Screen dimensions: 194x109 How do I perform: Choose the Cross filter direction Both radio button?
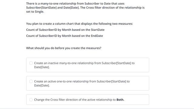click(31, 100)
